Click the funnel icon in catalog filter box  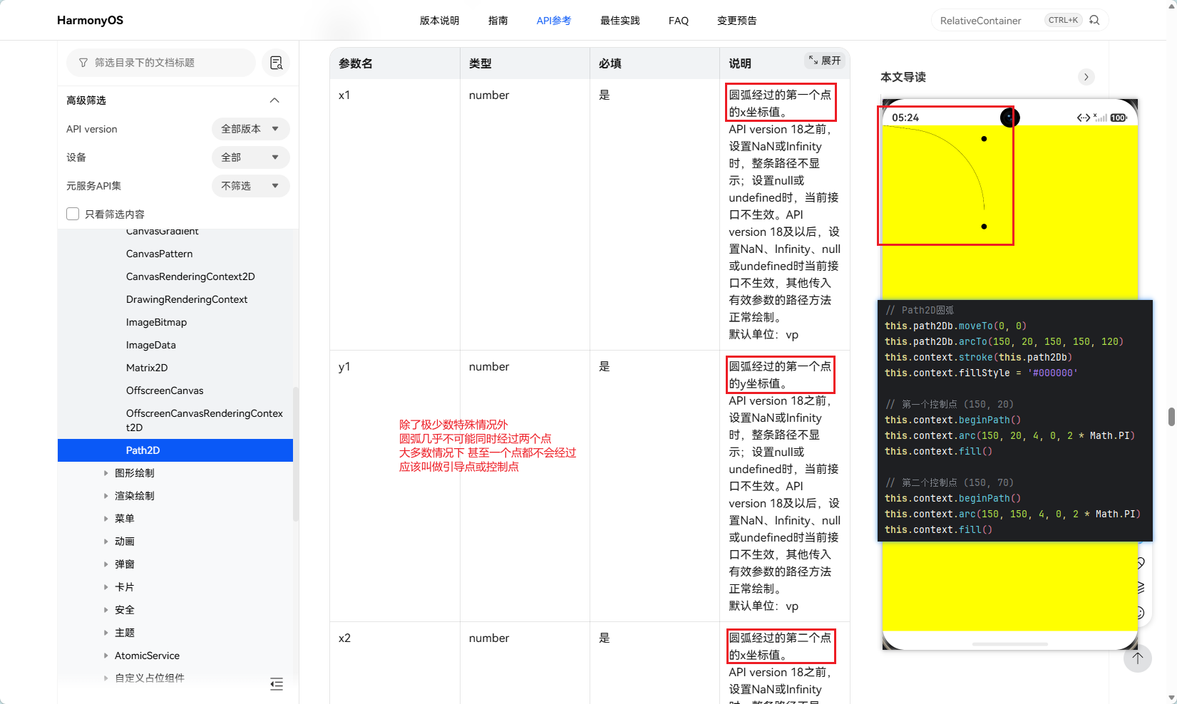[x=83, y=63]
